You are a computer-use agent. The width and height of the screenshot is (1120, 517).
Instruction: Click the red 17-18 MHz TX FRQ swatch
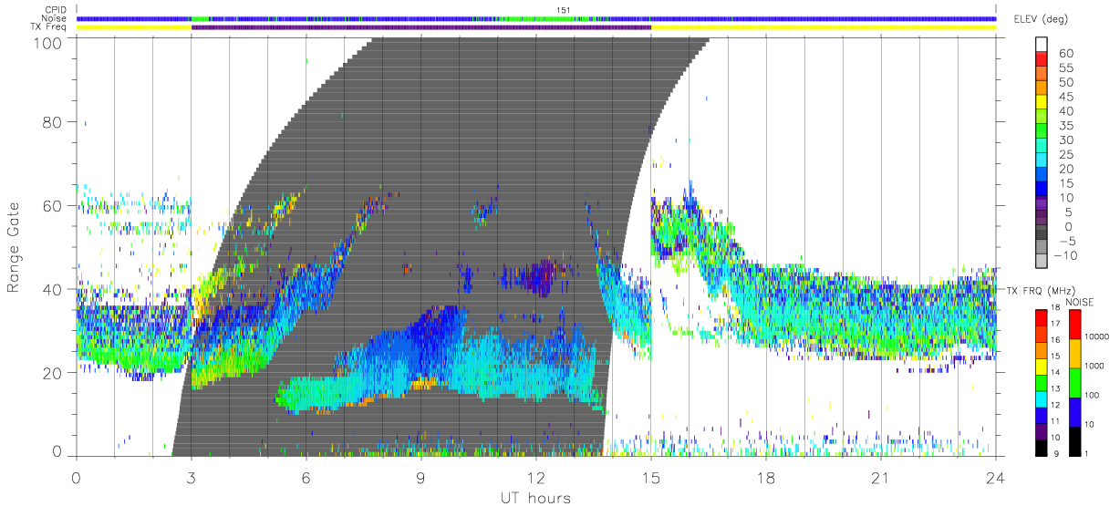point(1042,316)
